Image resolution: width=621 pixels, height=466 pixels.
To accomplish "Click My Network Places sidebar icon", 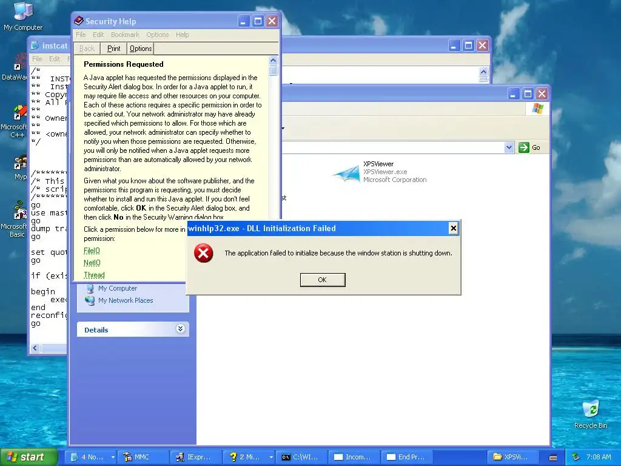I will click(x=90, y=300).
